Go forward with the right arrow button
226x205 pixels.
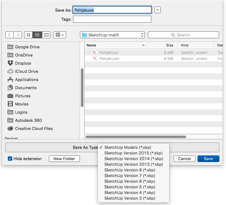point(18,35)
